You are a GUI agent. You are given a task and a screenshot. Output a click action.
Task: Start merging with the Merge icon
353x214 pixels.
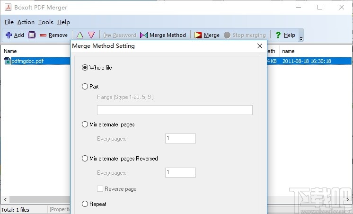198,35
